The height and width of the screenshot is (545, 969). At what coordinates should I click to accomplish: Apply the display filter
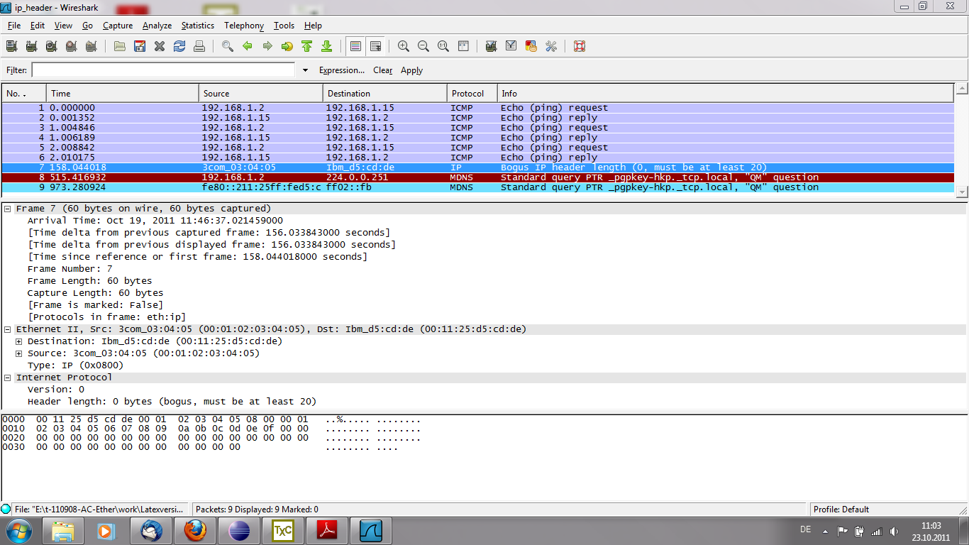[x=411, y=70]
